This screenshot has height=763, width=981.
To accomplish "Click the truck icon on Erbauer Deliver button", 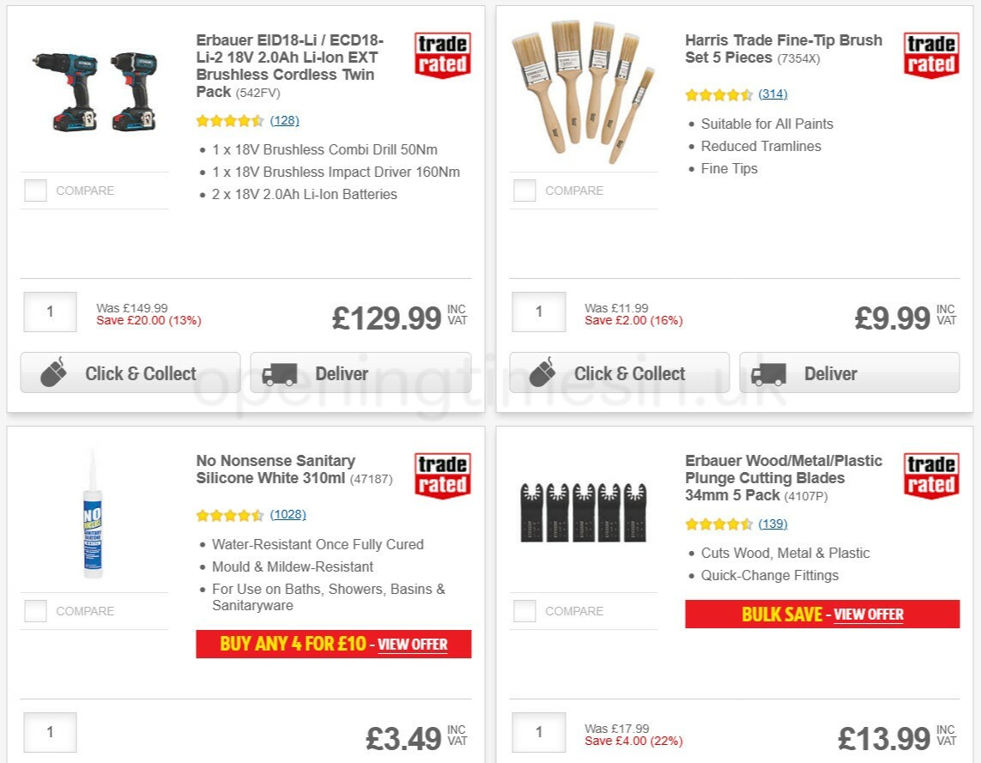I will pyautogui.click(x=280, y=372).
